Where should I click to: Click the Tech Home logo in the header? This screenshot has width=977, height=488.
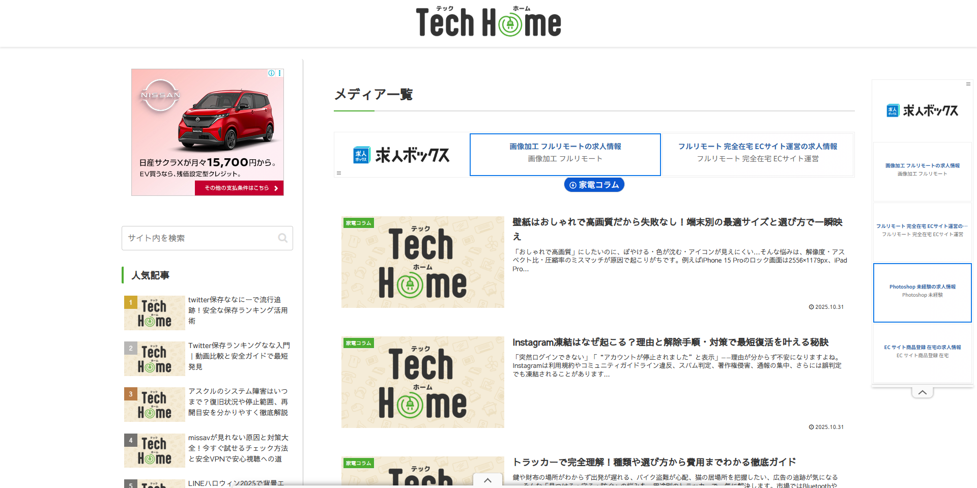pos(488,21)
